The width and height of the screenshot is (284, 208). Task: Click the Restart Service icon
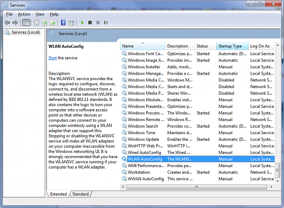(x=106, y=23)
